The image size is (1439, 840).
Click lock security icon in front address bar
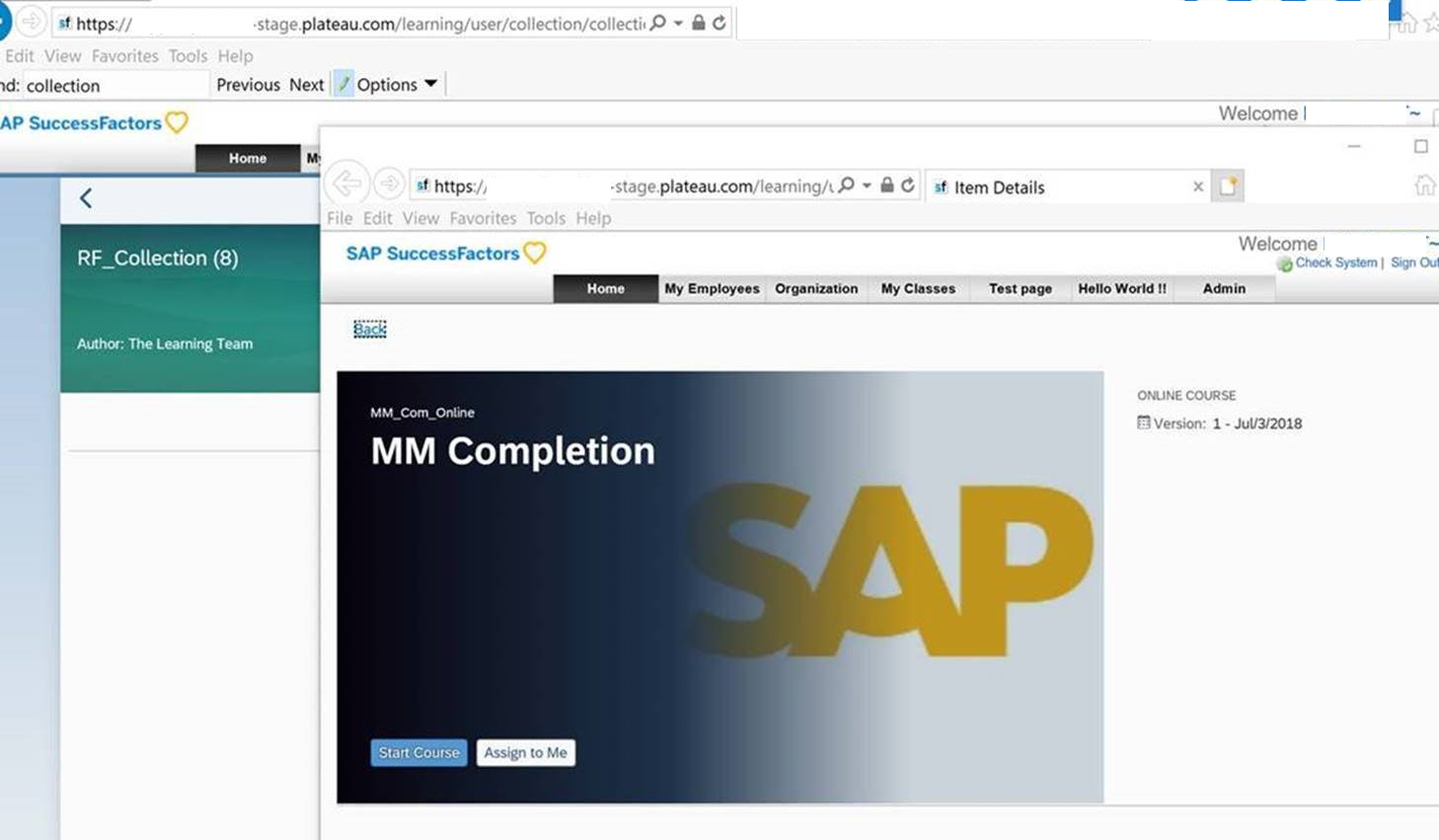887,185
